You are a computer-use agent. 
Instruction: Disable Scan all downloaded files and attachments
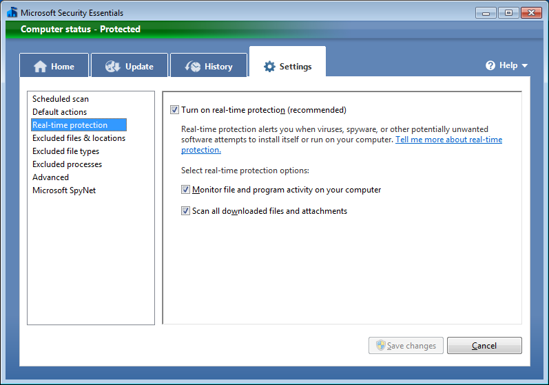click(185, 211)
